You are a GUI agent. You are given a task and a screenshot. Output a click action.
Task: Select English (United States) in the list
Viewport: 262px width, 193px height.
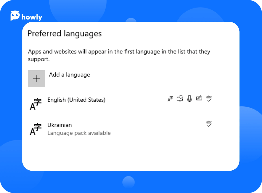tap(76, 100)
